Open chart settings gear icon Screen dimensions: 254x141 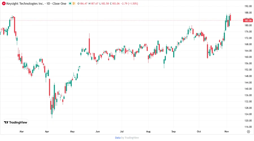click(248, 132)
